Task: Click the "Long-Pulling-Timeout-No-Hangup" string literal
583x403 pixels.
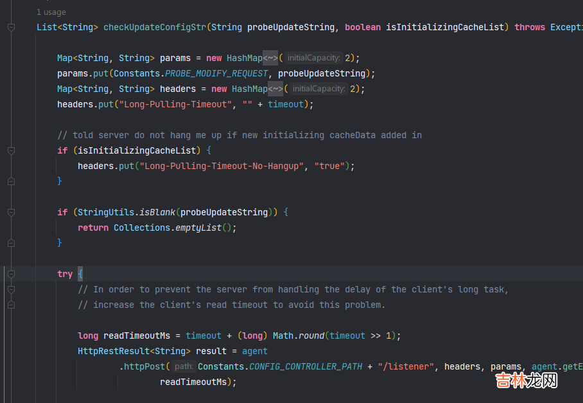Action: [222, 166]
